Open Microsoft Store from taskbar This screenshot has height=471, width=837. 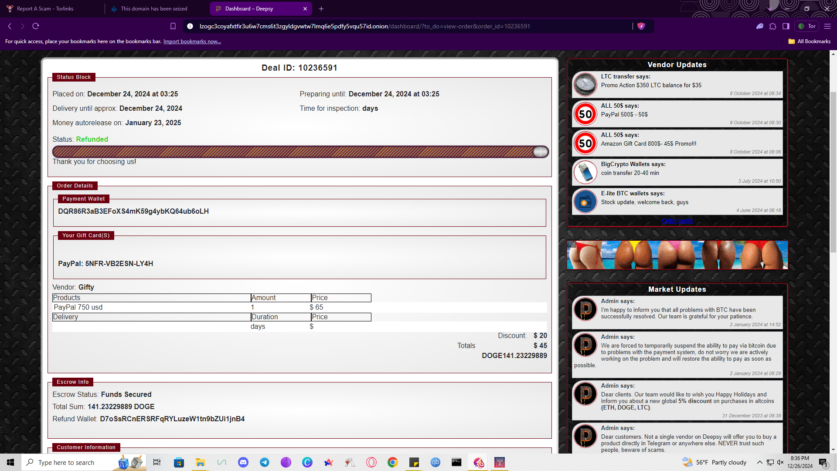tap(179, 462)
